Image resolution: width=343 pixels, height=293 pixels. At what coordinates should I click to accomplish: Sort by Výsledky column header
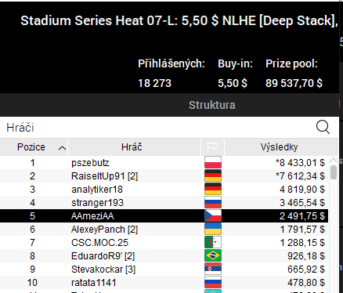(x=279, y=147)
